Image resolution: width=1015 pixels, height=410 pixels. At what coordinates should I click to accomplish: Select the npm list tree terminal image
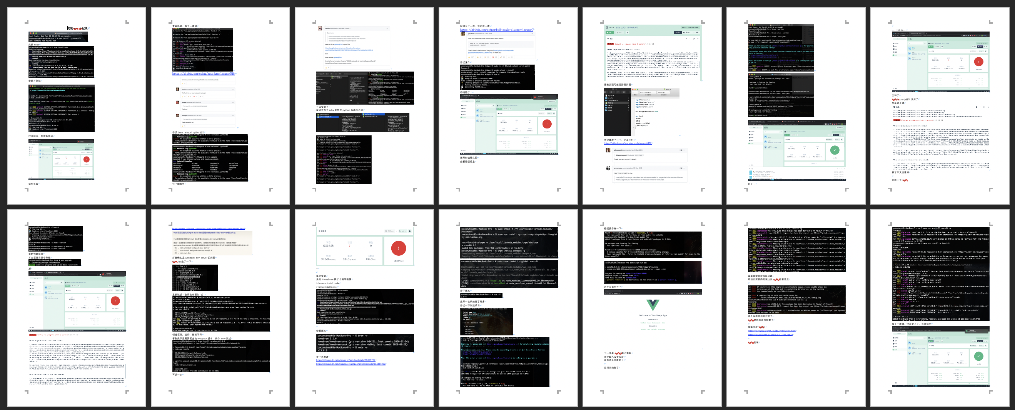[x=195, y=278]
